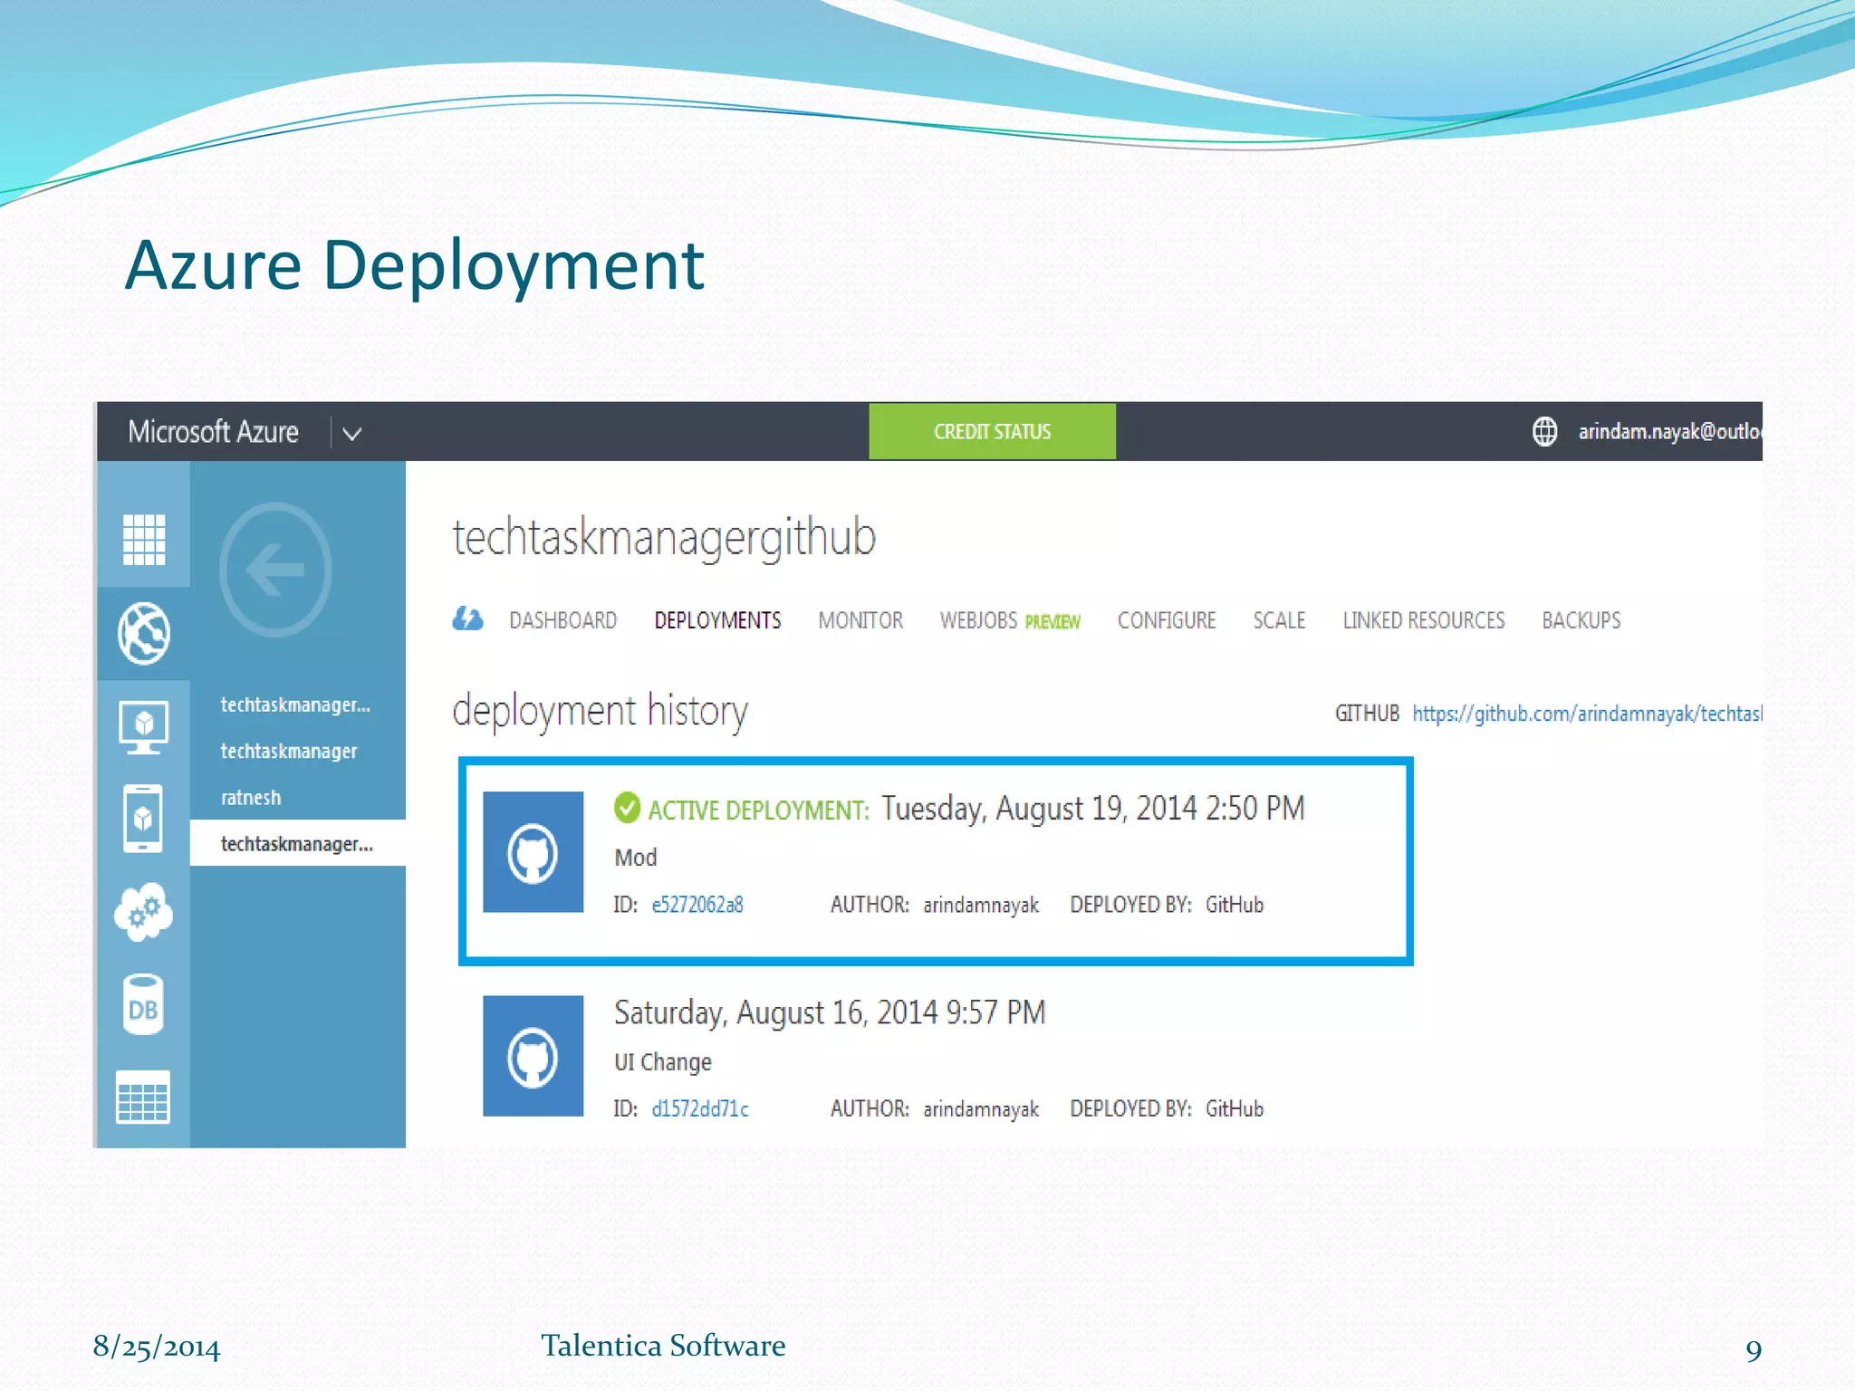Click the 'deployment history' heading
The image size is (1855, 1391).
point(600,710)
